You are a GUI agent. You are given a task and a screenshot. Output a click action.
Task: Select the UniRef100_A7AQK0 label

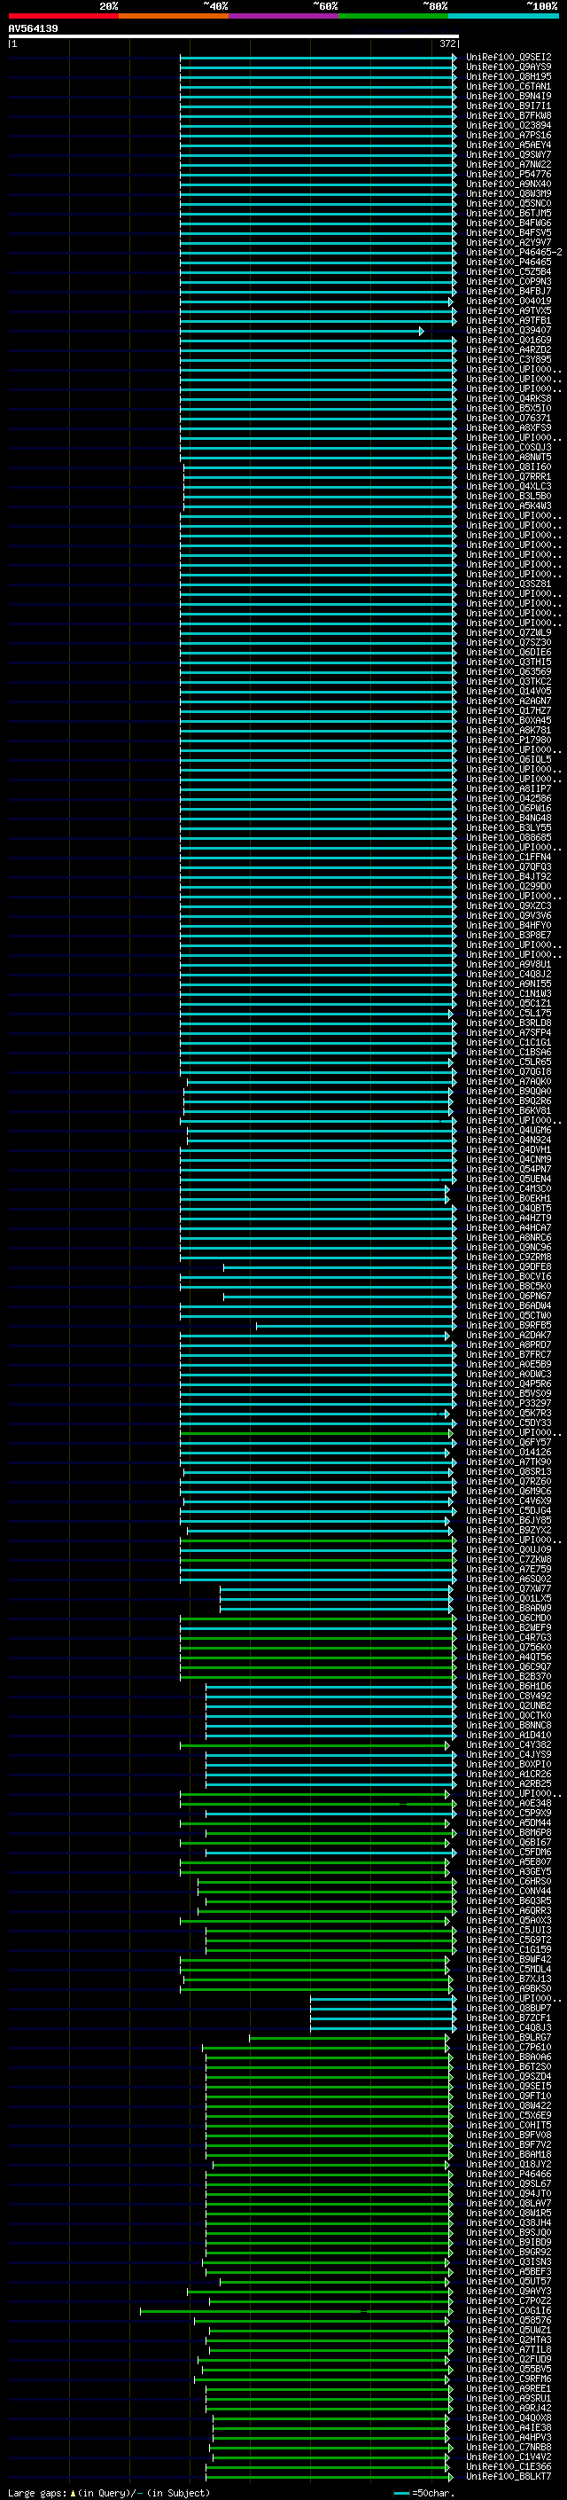(509, 1082)
